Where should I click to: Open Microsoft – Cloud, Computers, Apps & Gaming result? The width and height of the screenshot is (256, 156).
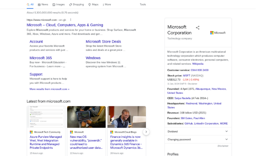tap(65, 25)
